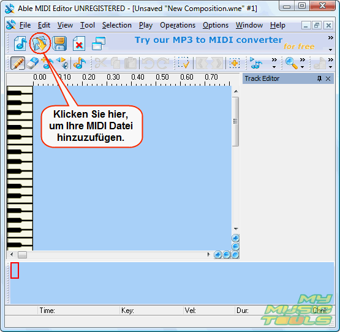Click the play notes icon

point(256,63)
